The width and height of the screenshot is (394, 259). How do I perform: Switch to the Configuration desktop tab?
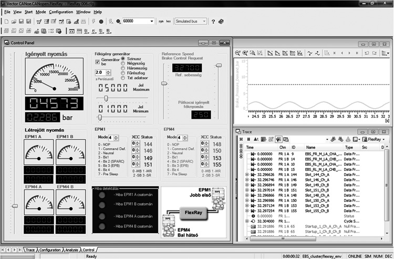[x=50, y=250]
